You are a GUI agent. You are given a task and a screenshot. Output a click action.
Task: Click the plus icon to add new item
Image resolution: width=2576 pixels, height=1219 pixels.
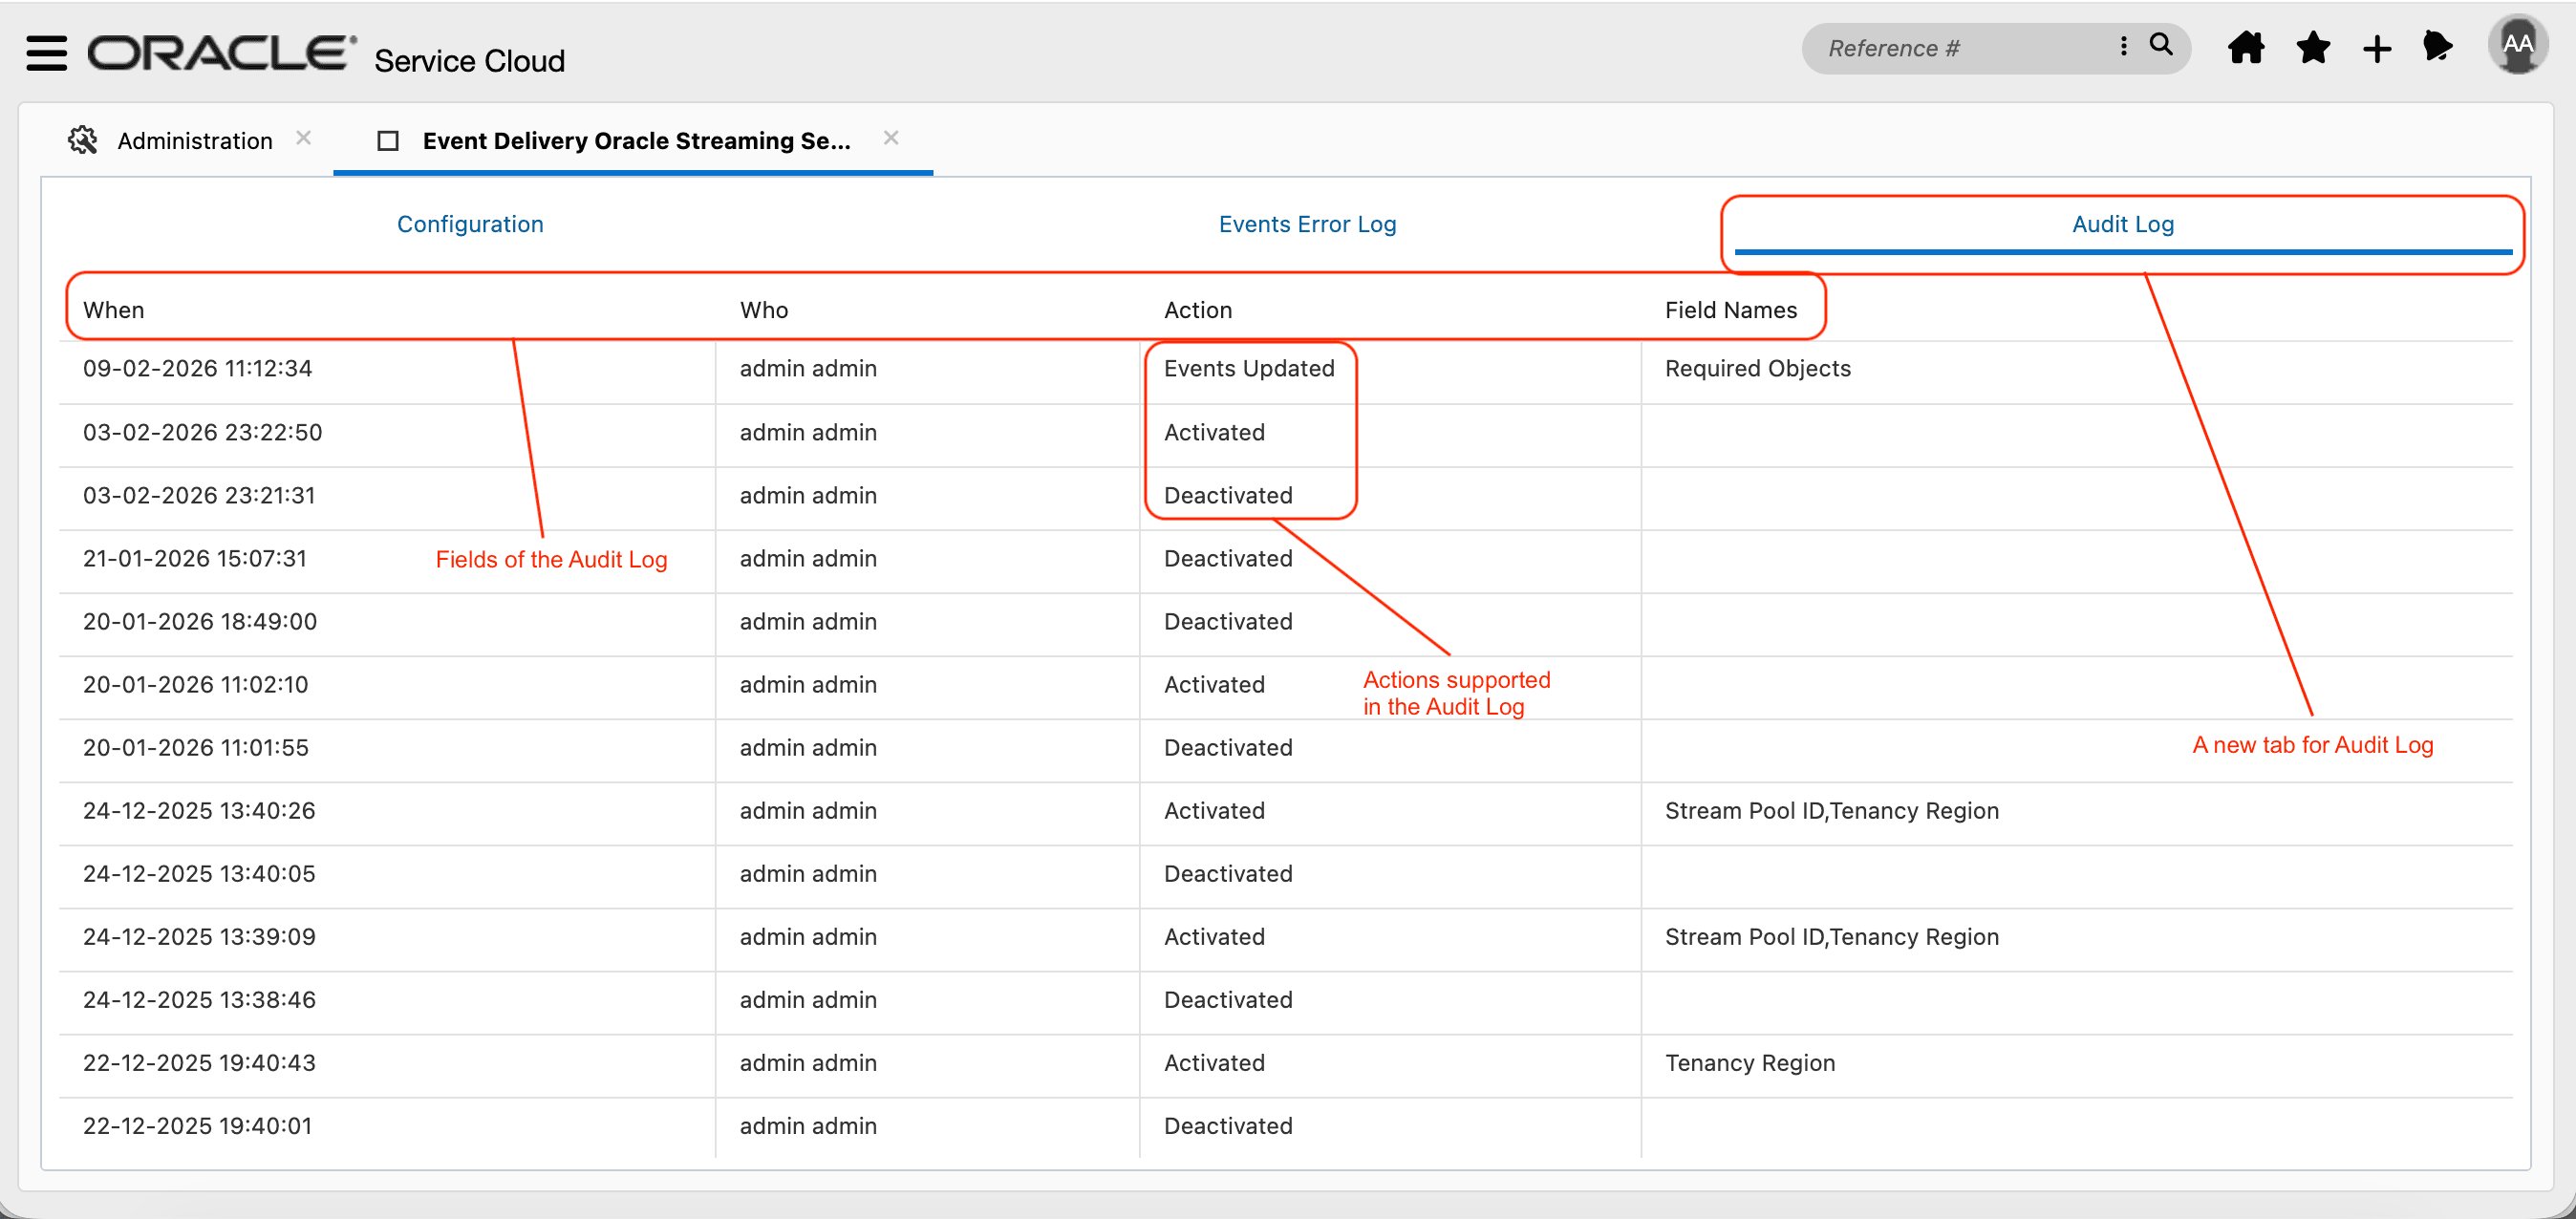pyautogui.click(x=2376, y=47)
